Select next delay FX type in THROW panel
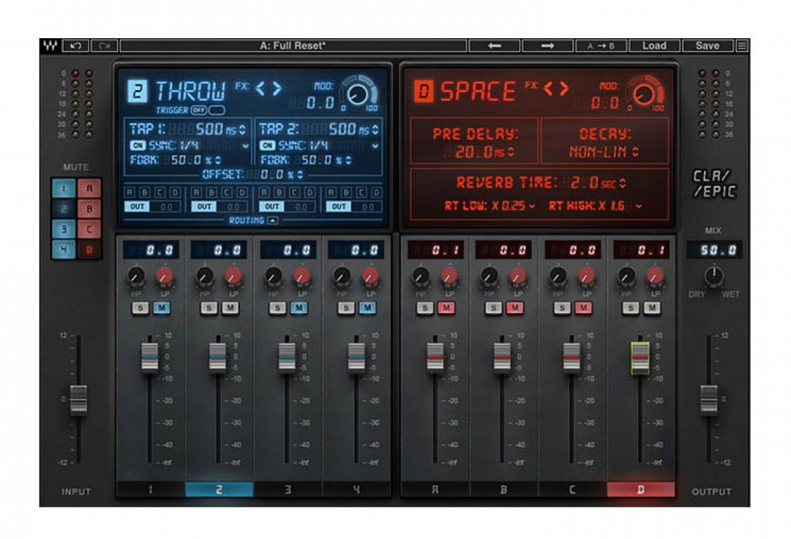 tap(277, 88)
